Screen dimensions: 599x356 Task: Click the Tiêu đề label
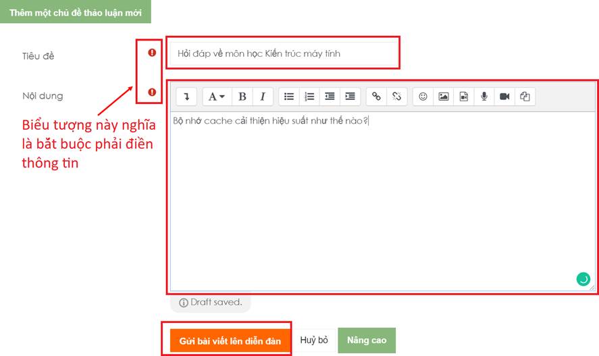[38, 56]
